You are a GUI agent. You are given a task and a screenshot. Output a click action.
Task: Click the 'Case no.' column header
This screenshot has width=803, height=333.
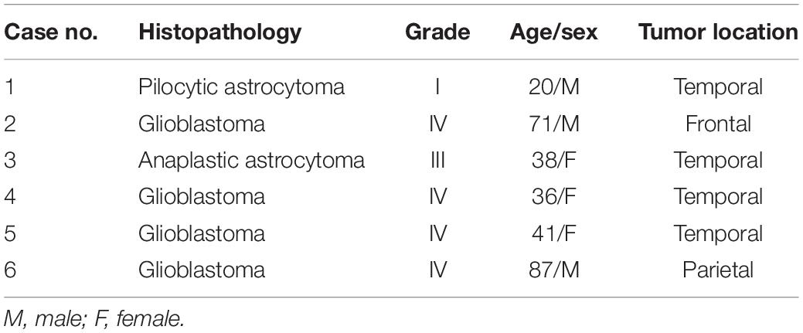(51, 32)
